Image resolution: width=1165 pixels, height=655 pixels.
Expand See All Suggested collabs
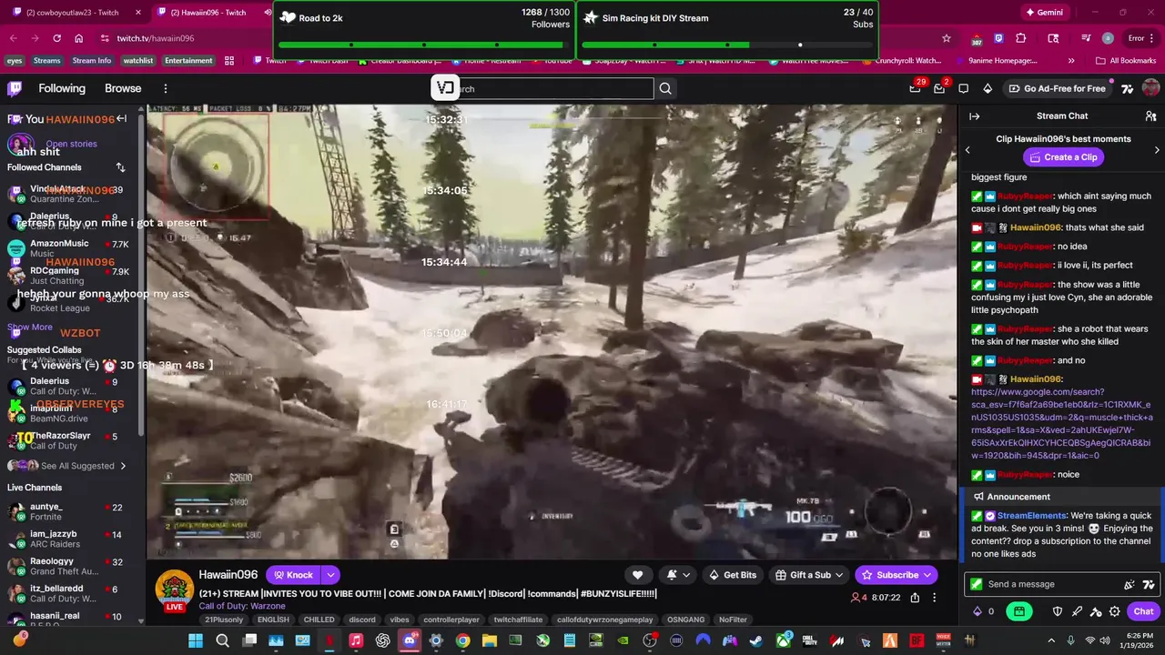84,466
